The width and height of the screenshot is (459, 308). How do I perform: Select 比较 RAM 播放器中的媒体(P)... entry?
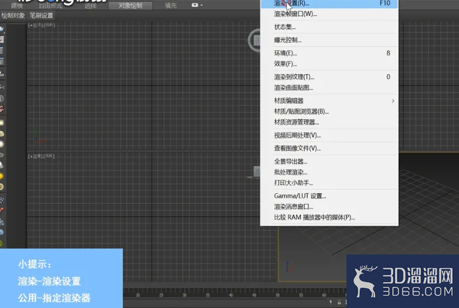tap(329, 217)
